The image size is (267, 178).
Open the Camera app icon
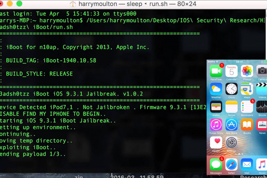tap(262, 71)
